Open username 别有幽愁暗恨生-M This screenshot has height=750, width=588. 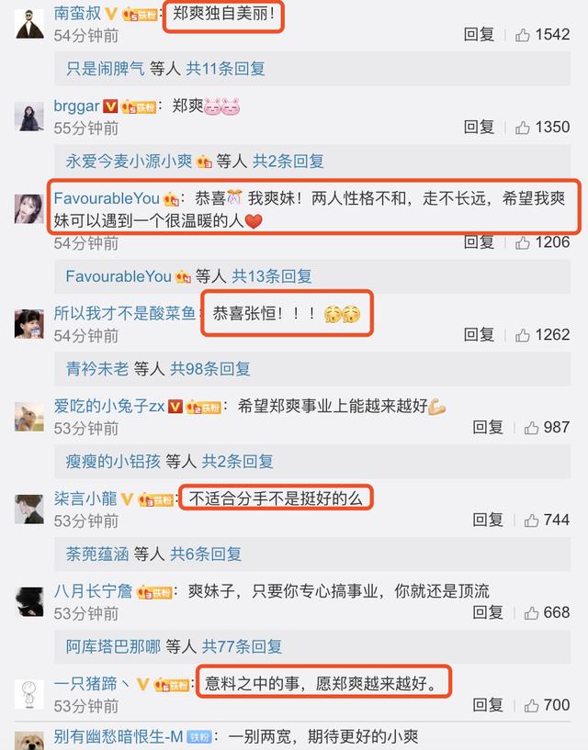[x=119, y=736]
